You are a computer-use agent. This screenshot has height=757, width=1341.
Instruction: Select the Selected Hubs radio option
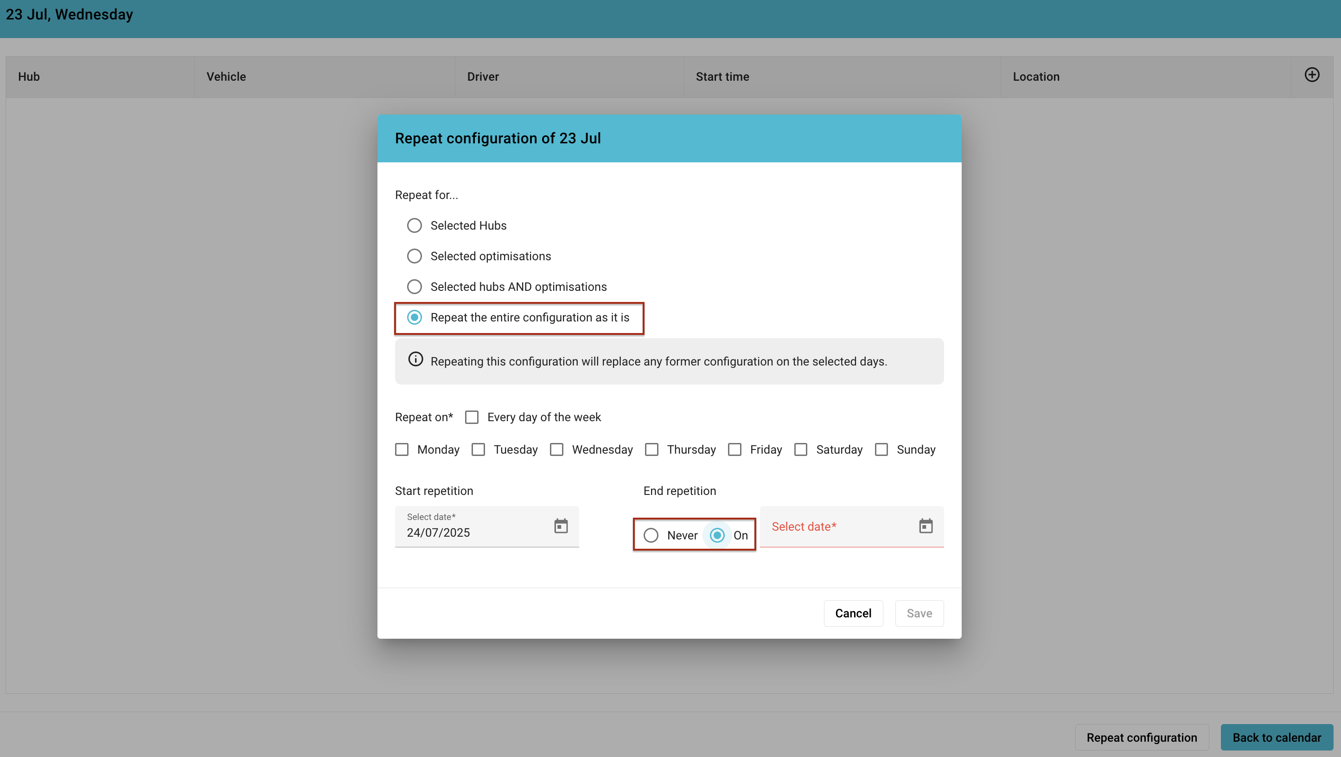(415, 225)
